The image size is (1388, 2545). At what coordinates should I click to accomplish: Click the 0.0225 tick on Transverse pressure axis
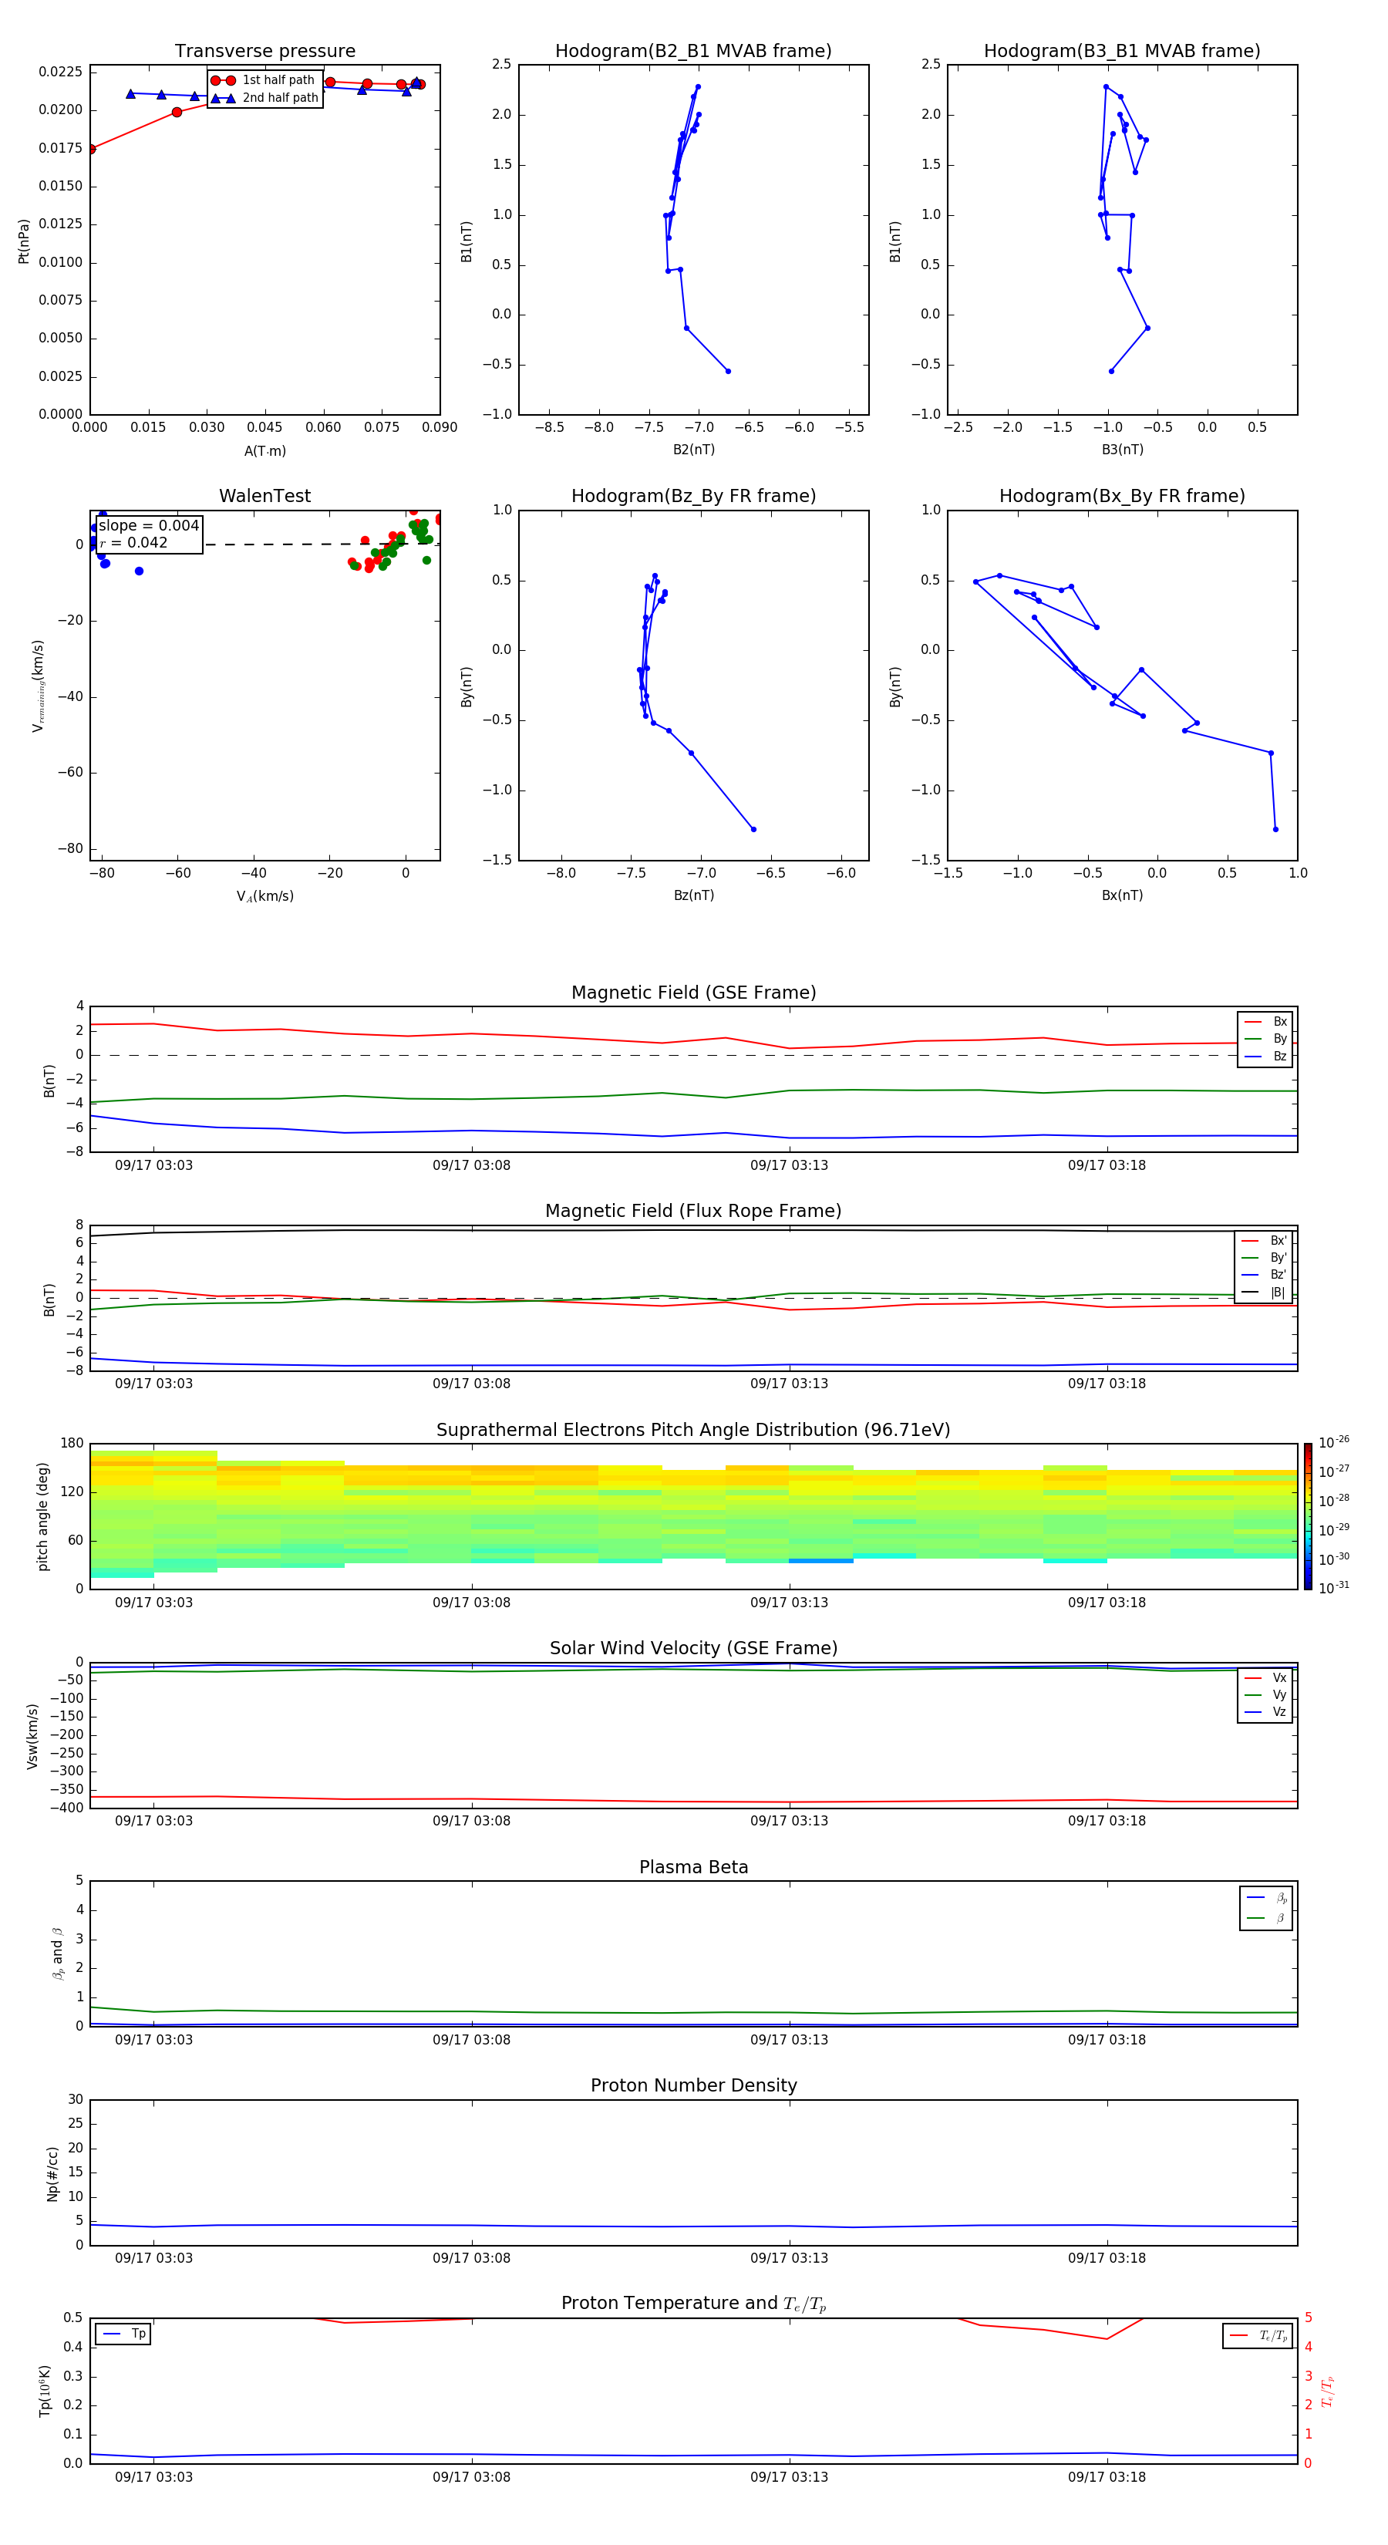(60, 71)
